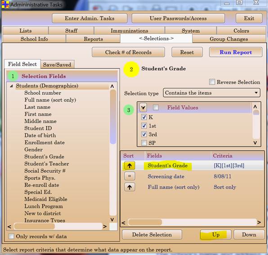The height and width of the screenshot is (255, 268).
Task: Click the scroll-up arrow of Selection Fields list
Action: click(112, 86)
